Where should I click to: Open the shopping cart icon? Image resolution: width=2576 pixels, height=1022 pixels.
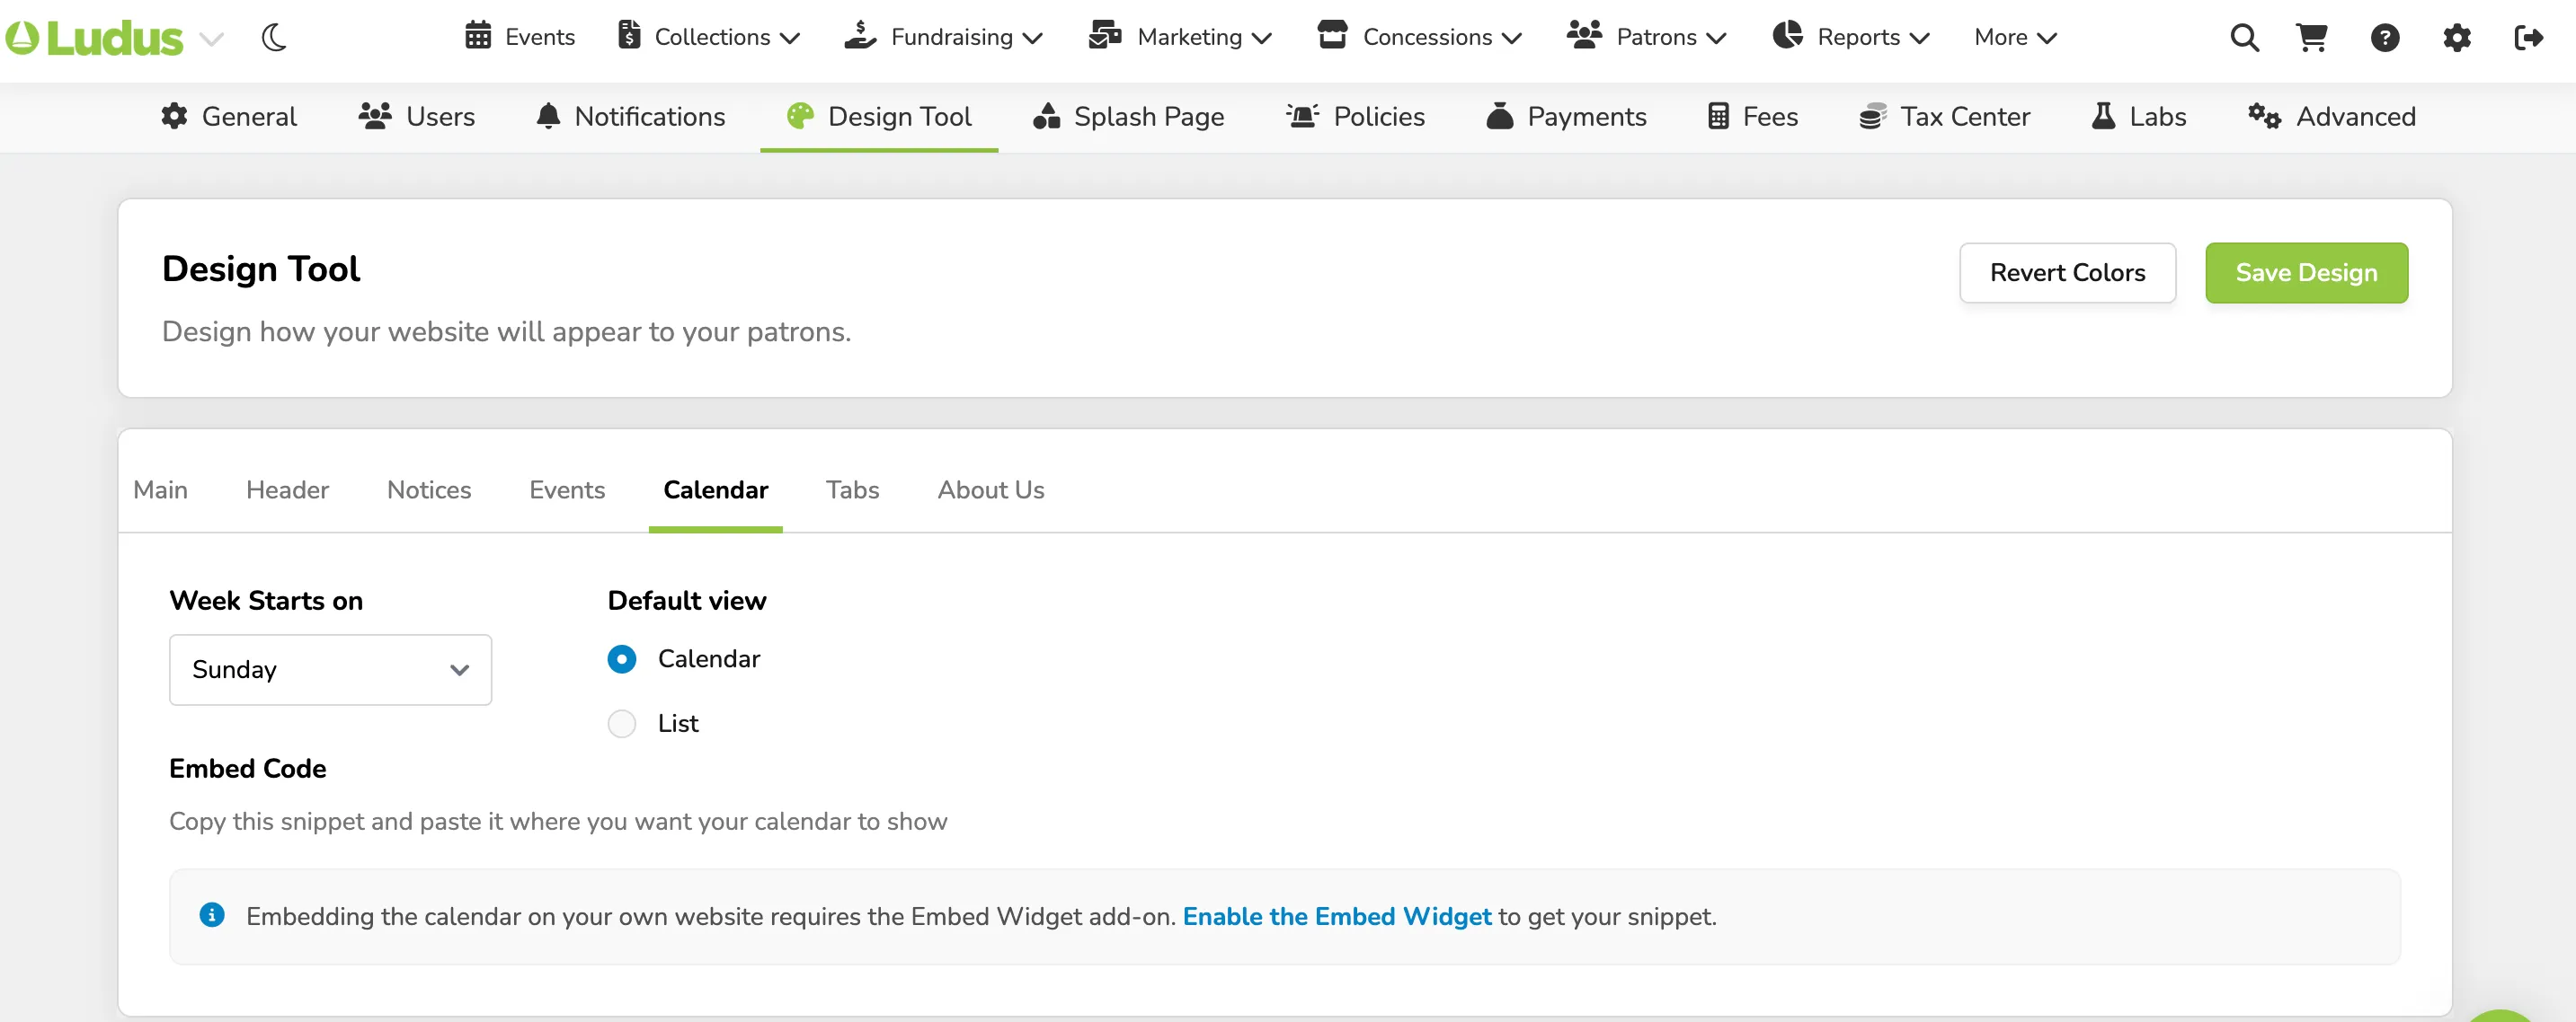[x=2311, y=38]
